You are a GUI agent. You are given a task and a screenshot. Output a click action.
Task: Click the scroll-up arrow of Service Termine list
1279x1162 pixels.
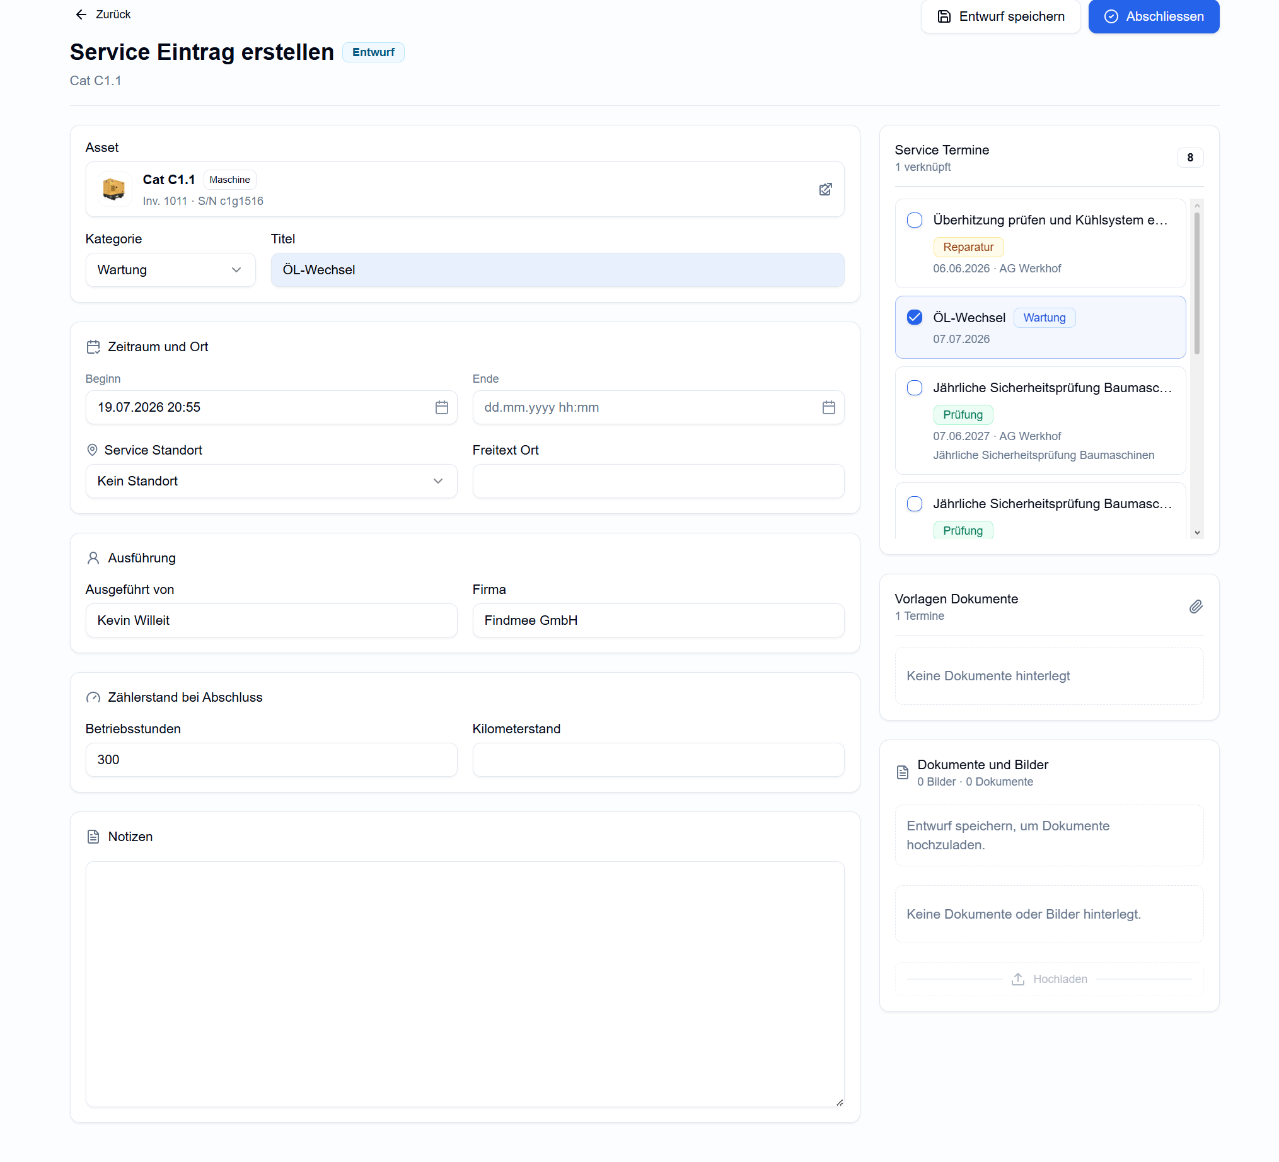[1196, 205]
